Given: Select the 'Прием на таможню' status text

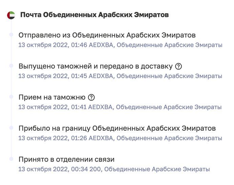Looking at the screenshot, I should (x=52, y=98).
